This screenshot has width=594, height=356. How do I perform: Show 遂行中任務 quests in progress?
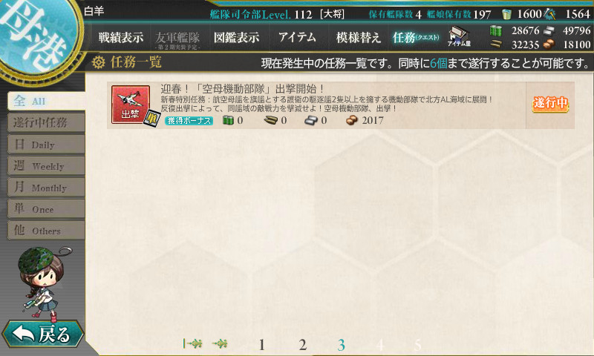point(46,122)
